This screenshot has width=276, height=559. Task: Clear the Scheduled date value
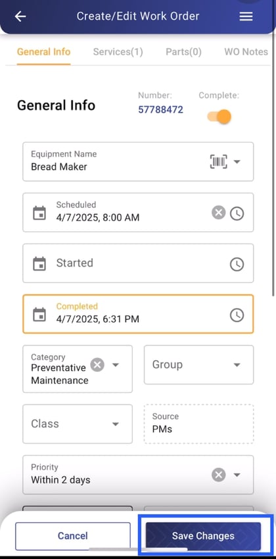coord(219,213)
